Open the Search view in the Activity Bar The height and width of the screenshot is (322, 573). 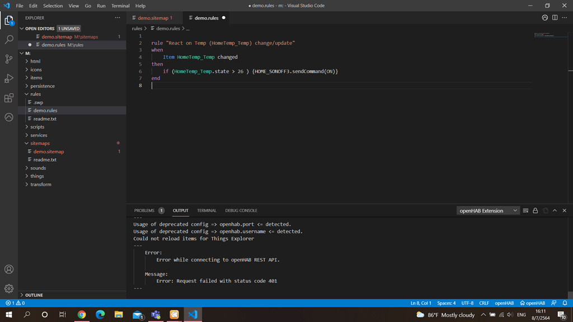8,40
